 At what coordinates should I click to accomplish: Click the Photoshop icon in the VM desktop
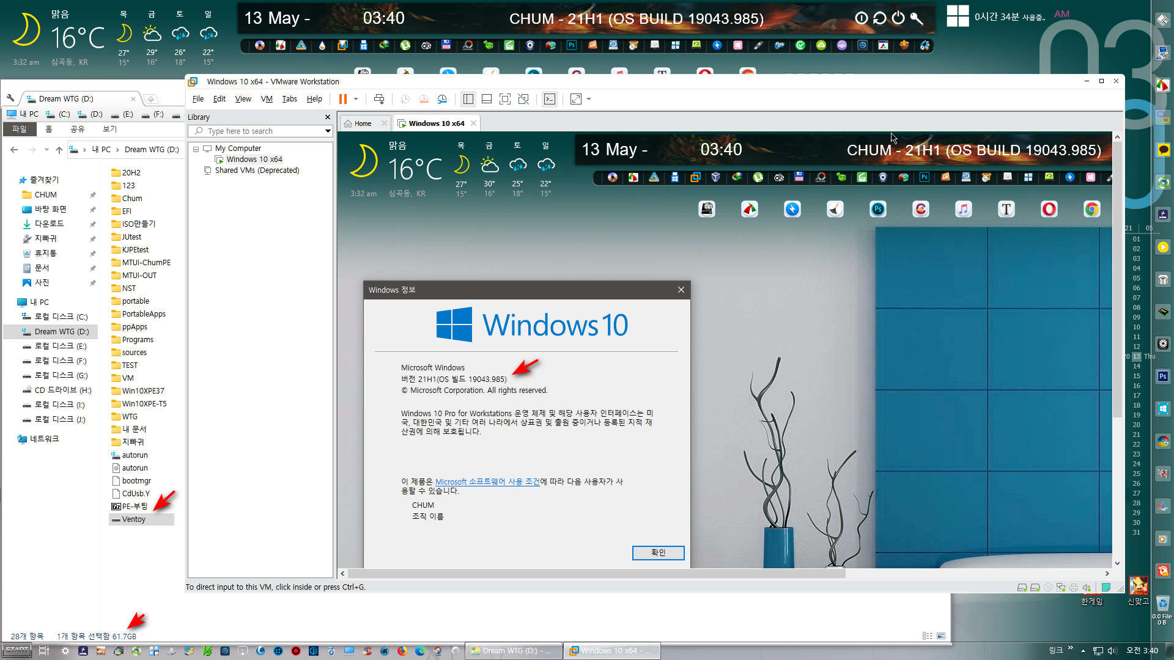point(877,210)
